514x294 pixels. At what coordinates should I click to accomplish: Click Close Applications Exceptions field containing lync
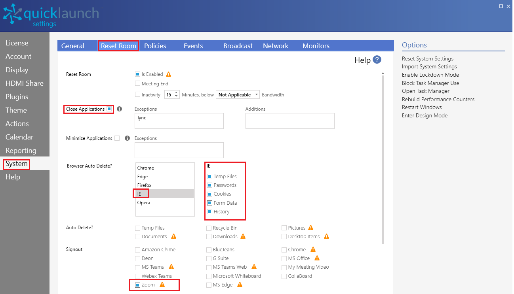(179, 121)
